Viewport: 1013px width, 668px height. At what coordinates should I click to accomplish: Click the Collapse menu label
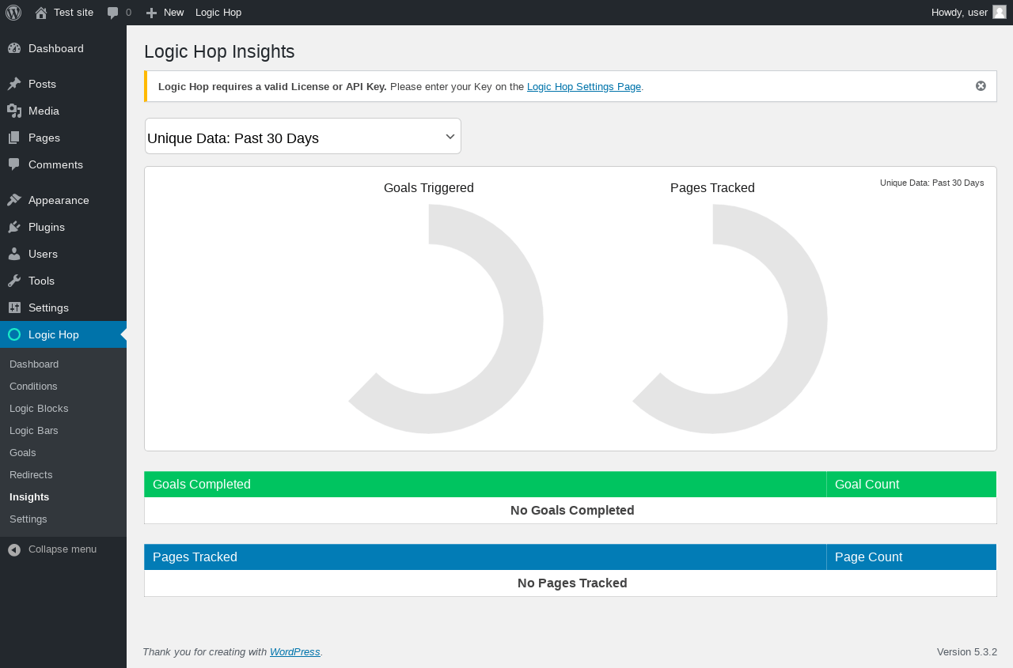pyautogui.click(x=63, y=549)
